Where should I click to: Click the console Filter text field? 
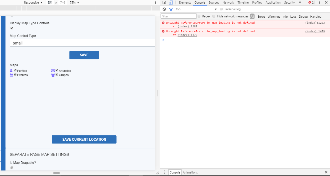pos(179,16)
